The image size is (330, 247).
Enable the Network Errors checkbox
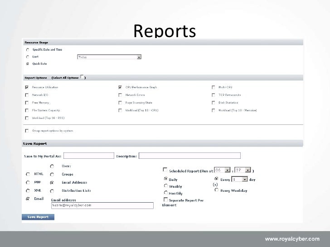pos(120,95)
